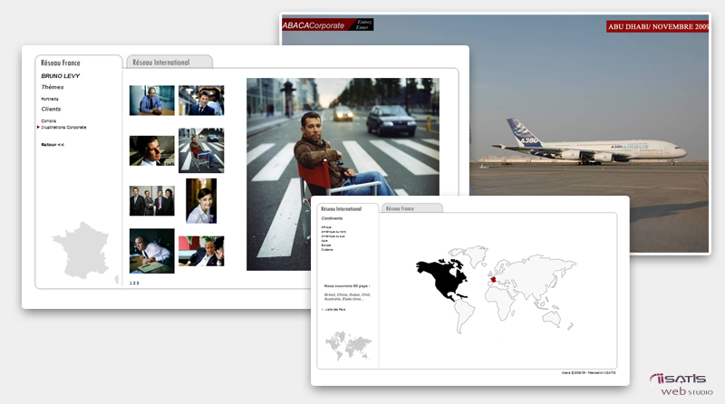Expand the Liste des Pays item
725x404 pixels.
[336, 310]
